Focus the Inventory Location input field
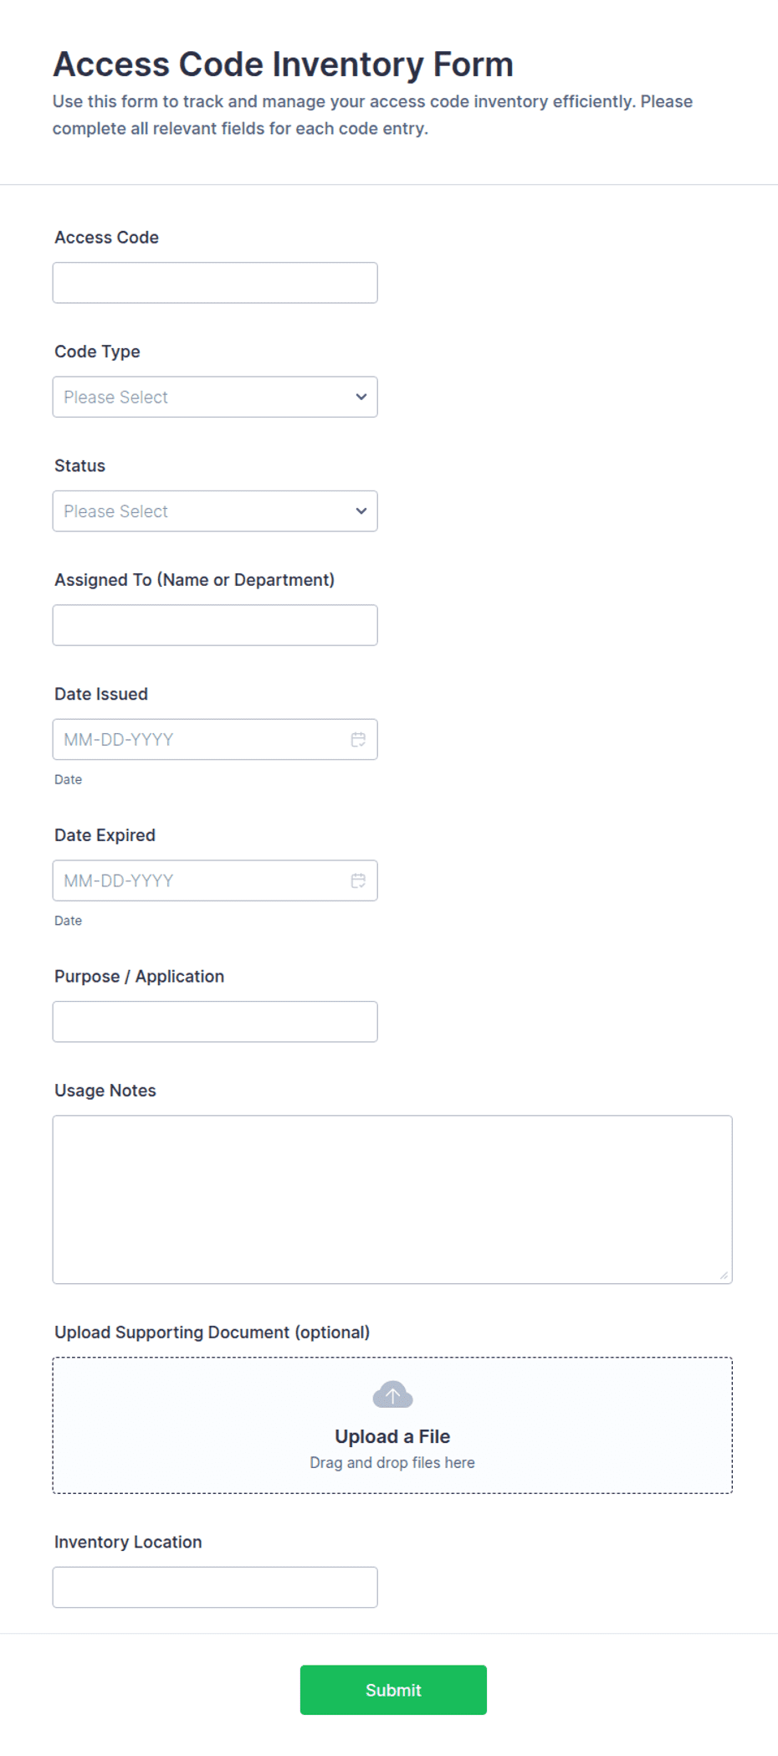This screenshot has height=1756, width=778. click(215, 1587)
